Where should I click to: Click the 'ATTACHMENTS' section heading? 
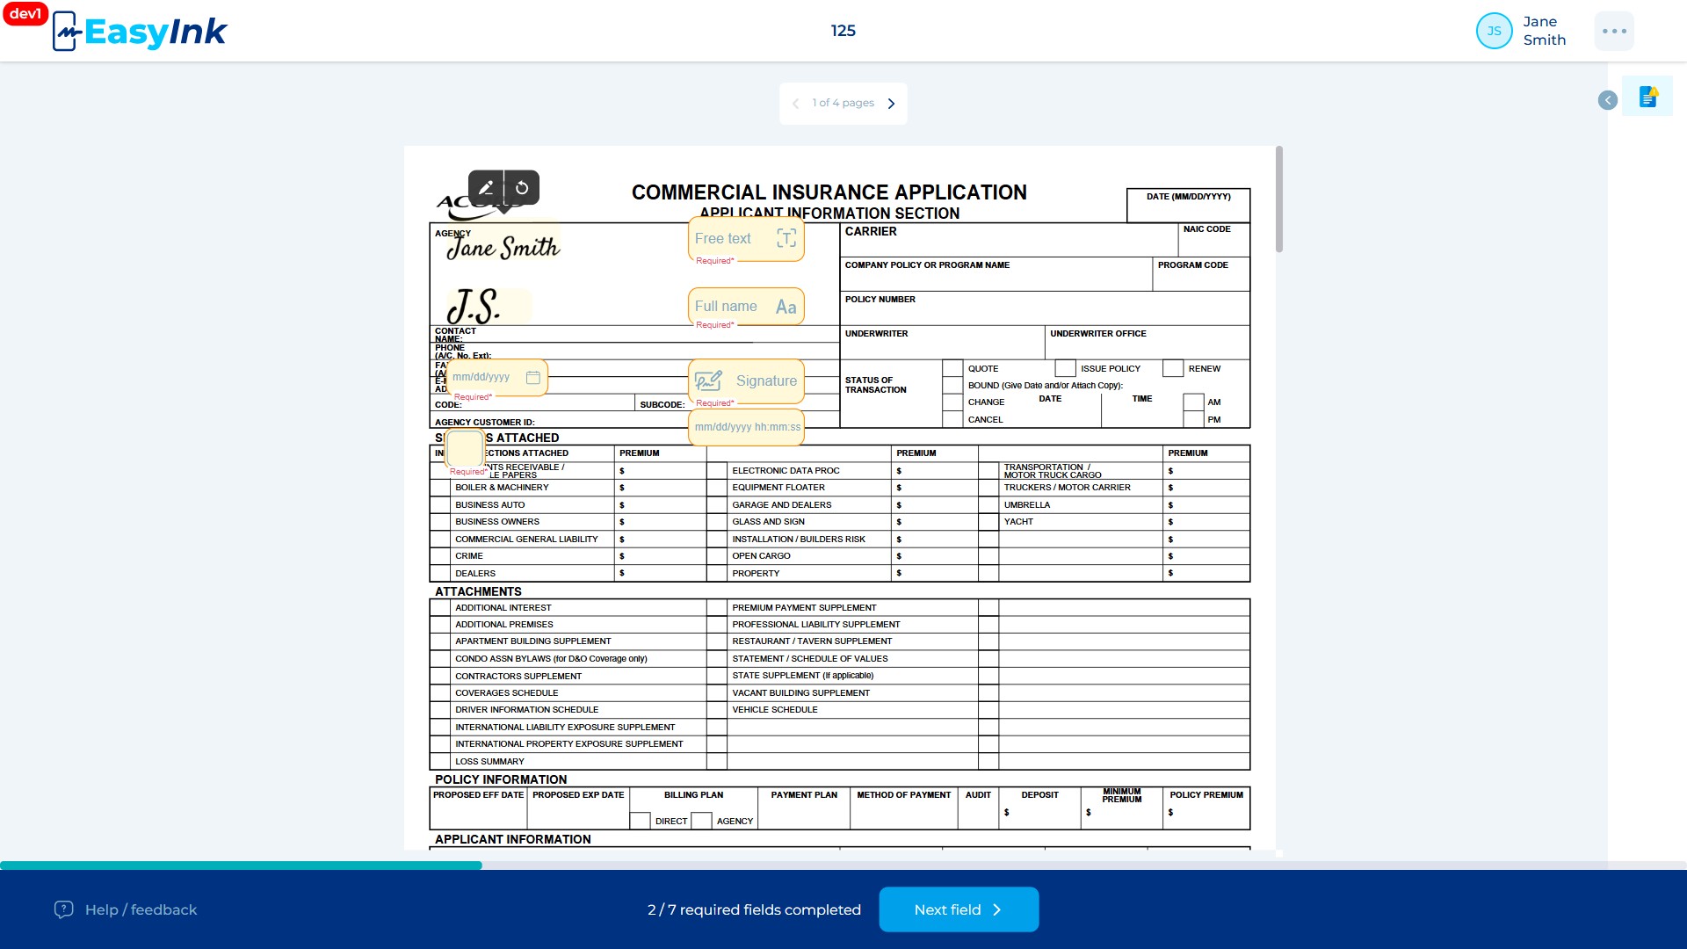coord(478,591)
